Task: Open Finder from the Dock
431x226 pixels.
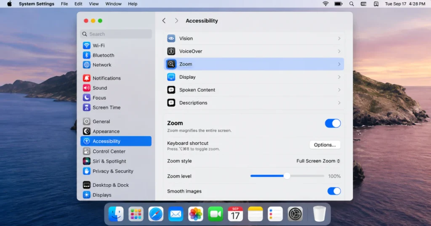Action: click(116, 214)
